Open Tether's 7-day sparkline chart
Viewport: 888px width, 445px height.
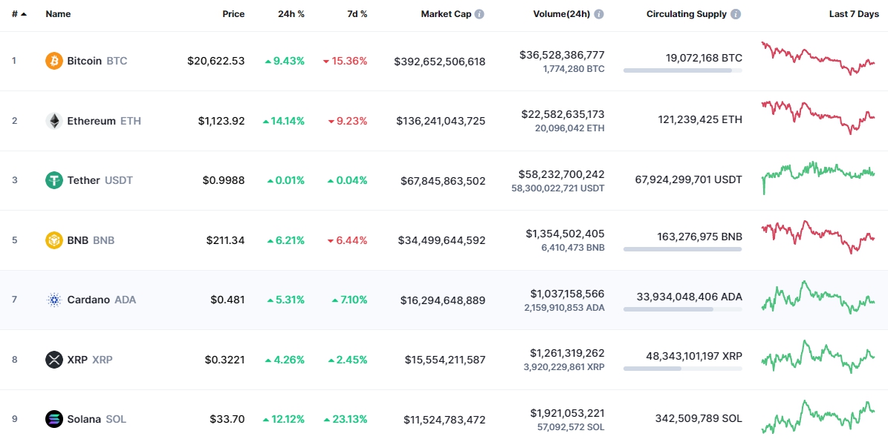pyautogui.click(x=818, y=177)
